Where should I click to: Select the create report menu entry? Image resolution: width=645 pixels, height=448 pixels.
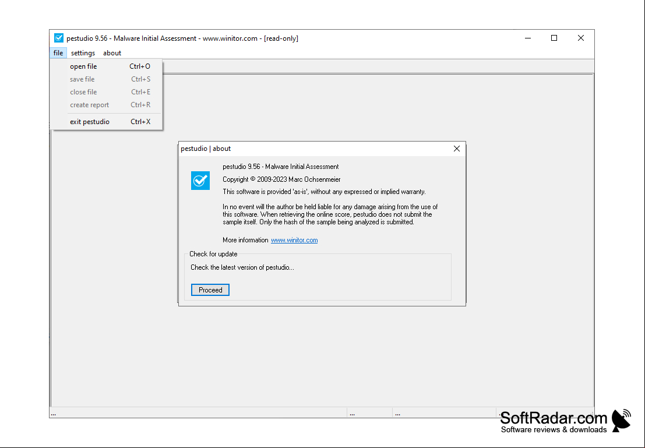[107, 104]
